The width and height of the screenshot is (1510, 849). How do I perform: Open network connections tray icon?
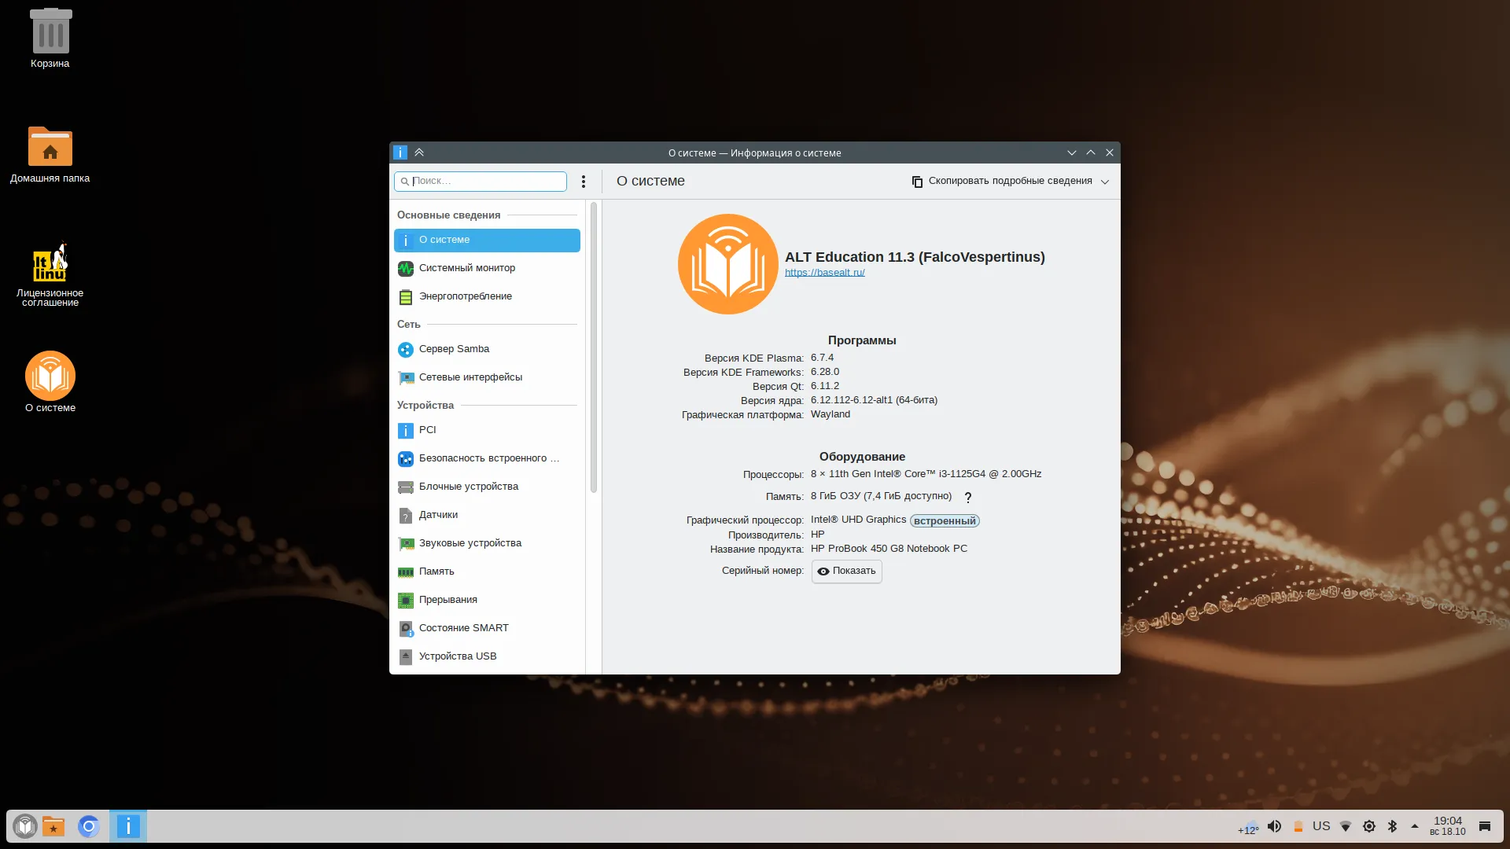click(1346, 826)
